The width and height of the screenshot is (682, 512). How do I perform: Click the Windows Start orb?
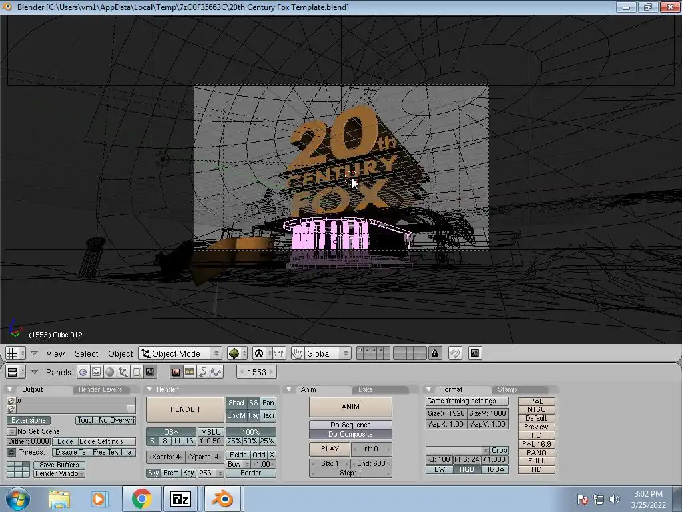point(18,499)
